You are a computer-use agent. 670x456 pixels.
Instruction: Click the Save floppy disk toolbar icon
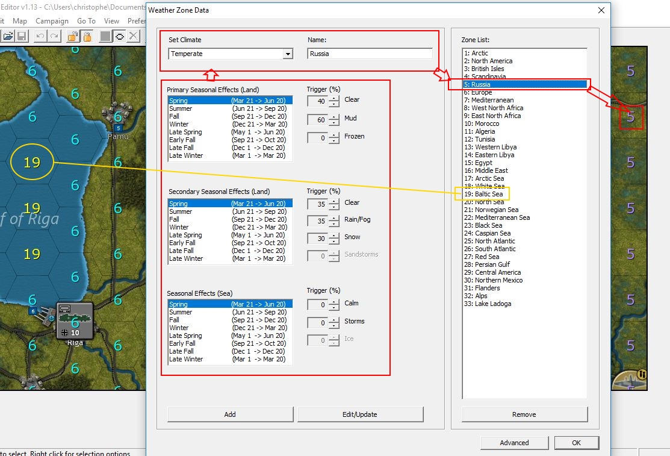(x=22, y=36)
